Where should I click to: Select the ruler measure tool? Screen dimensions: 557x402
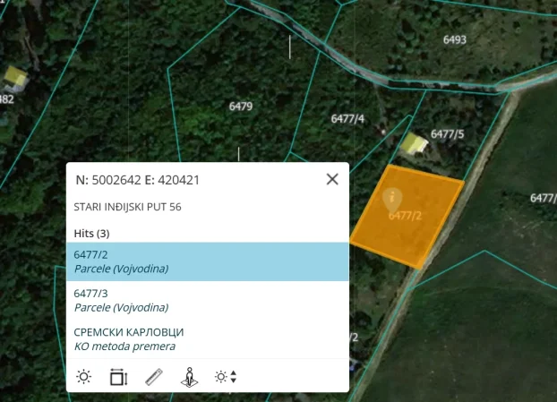[154, 377]
